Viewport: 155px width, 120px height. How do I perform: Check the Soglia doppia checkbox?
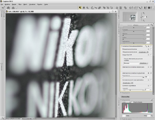(x=132, y=102)
